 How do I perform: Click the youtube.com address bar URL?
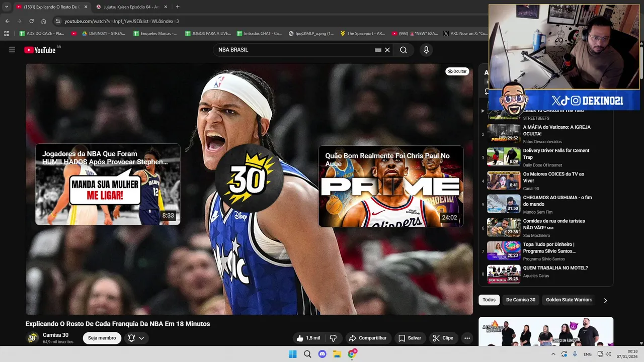(x=121, y=21)
